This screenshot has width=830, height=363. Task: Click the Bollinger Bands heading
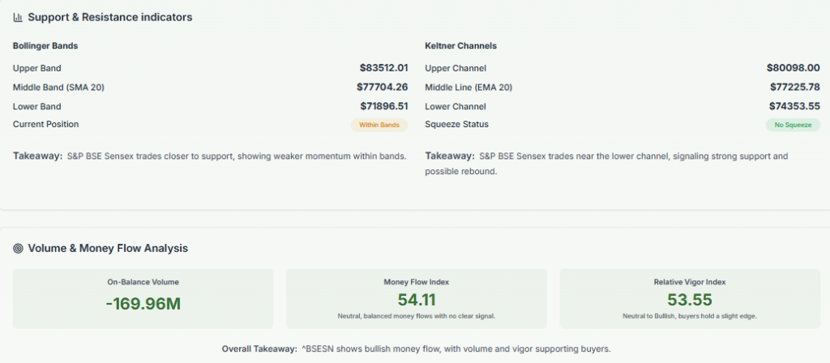coord(45,46)
